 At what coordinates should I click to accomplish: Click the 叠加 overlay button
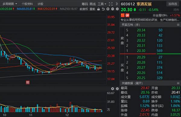93,9
